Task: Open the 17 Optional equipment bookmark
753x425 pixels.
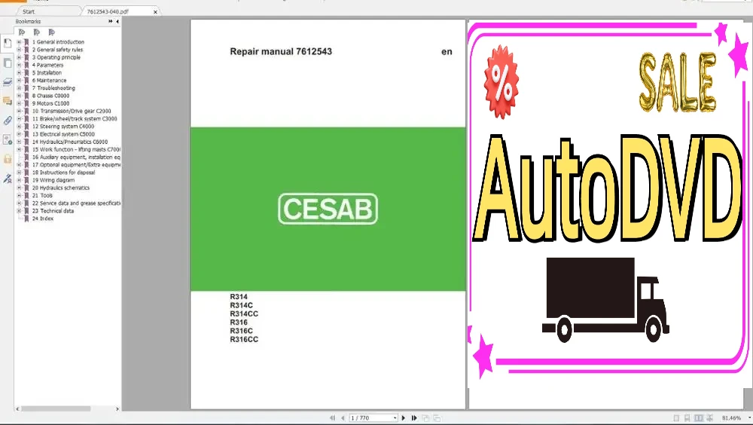Action: click(x=76, y=164)
